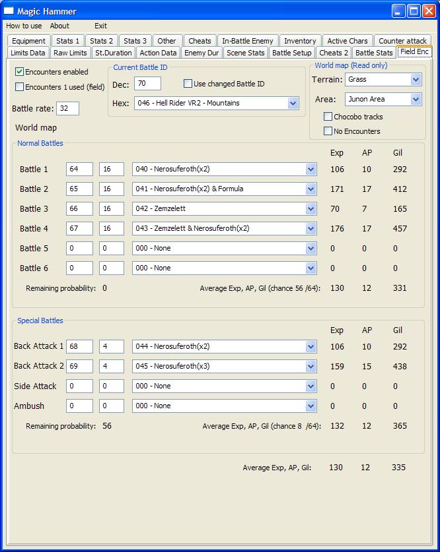Close the Magic Hammer window
The height and width of the screenshot is (552, 440).
[429, 11]
